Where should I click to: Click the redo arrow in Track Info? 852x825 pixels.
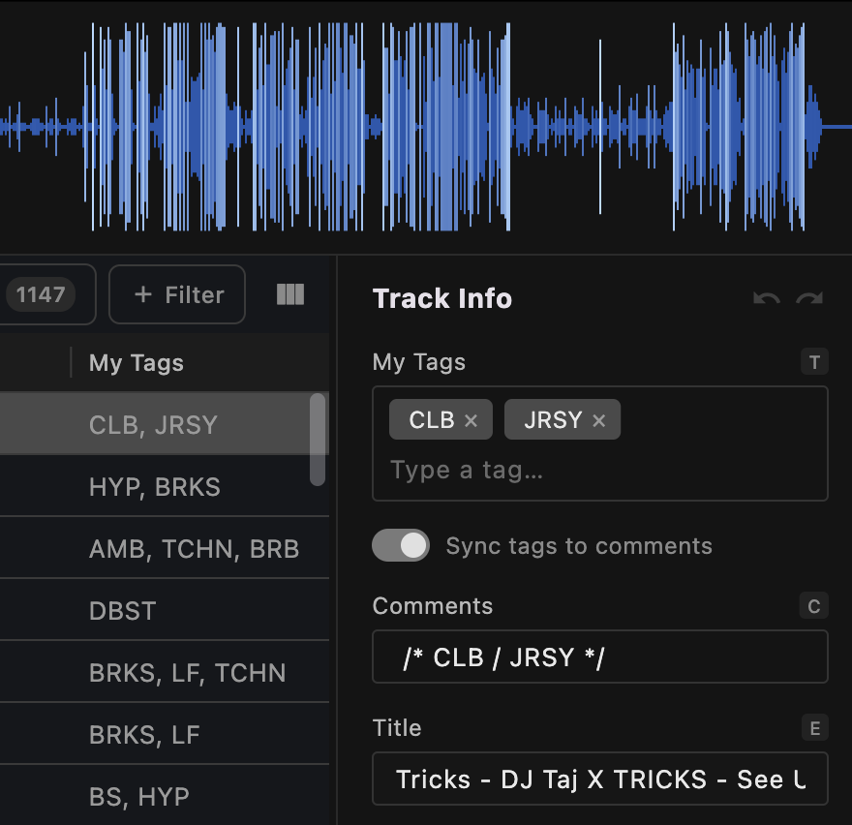(x=809, y=298)
